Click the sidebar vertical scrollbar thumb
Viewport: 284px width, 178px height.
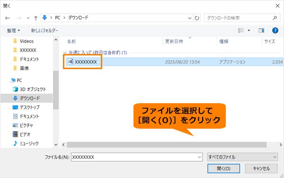click(56, 90)
